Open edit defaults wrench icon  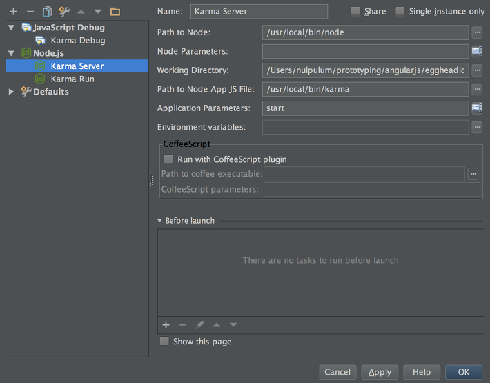pyautogui.click(x=64, y=12)
